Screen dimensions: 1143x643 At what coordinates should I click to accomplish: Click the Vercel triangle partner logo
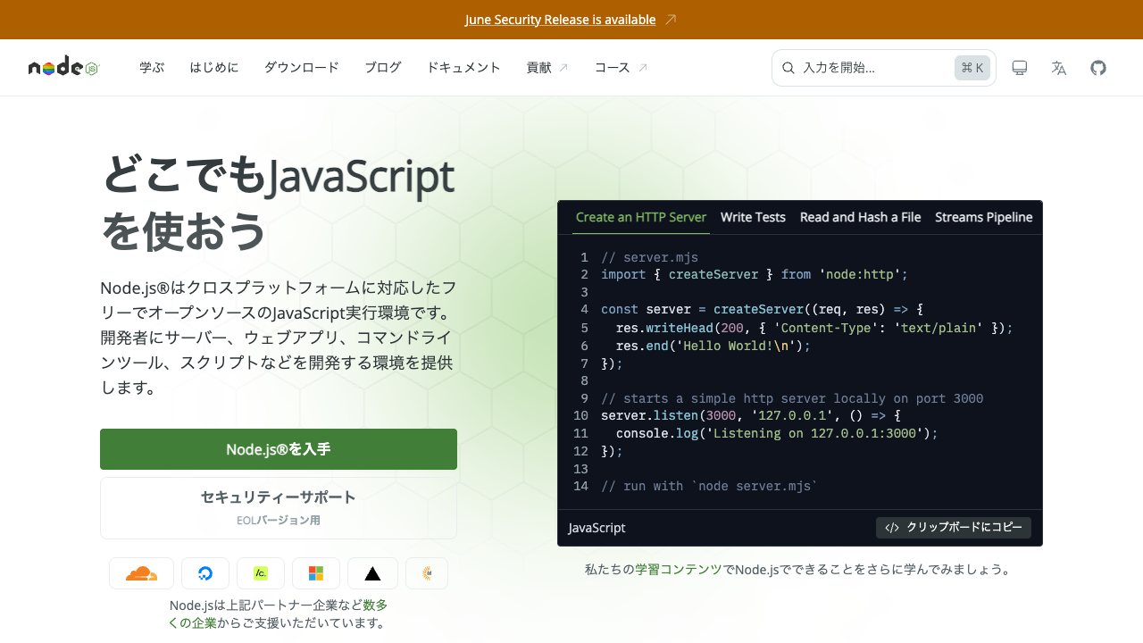[x=372, y=573]
